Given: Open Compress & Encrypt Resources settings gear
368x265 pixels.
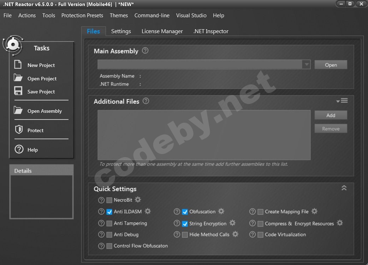Looking at the screenshot, I should 340,223.
